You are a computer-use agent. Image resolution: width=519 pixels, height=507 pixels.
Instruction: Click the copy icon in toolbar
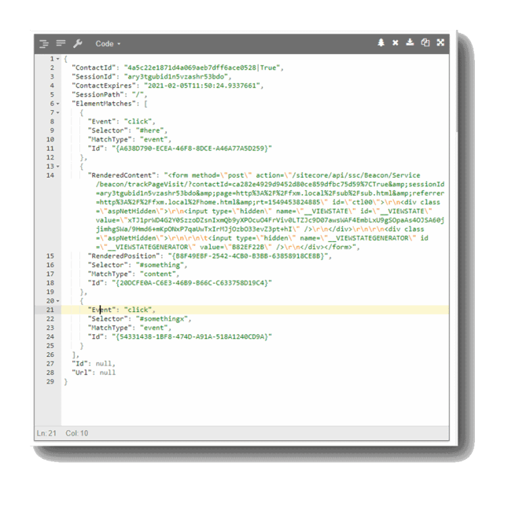pos(425,43)
